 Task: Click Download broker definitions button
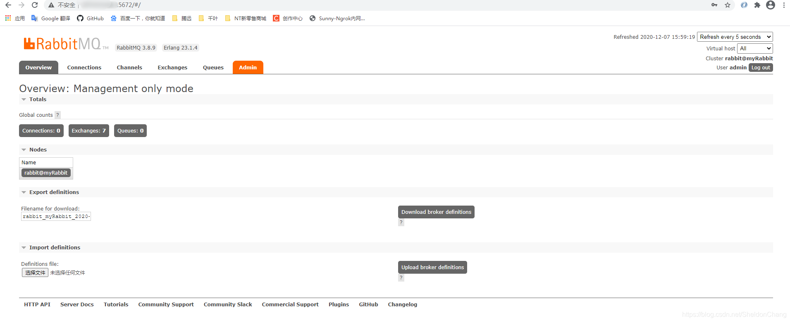point(436,212)
